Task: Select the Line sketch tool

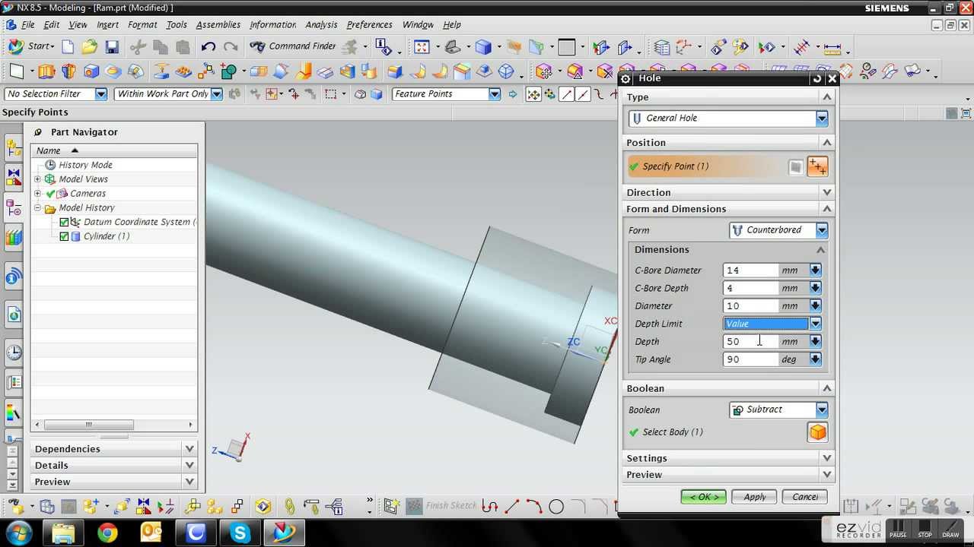Action: (511, 507)
